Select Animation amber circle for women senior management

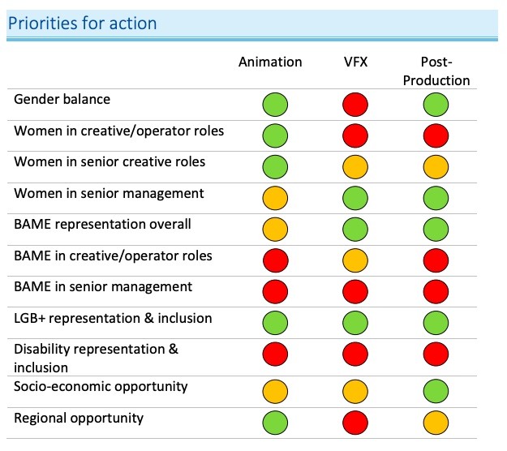point(275,199)
